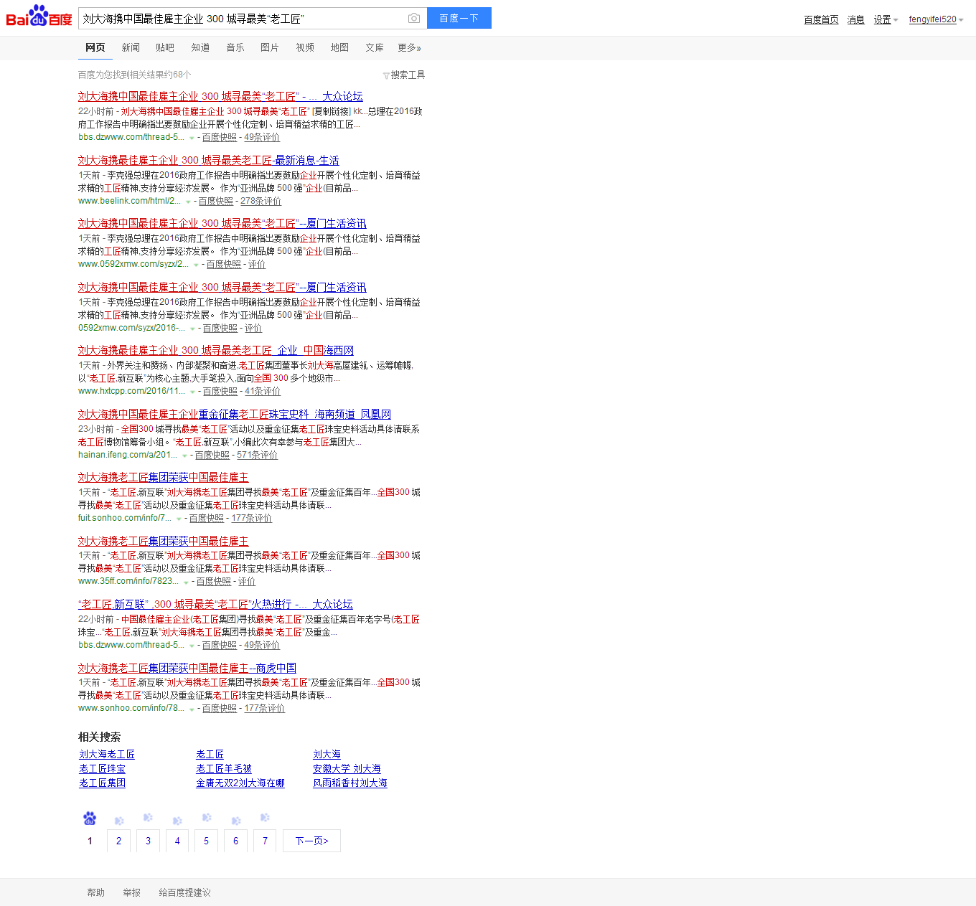The height and width of the screenshot is (906, 976).
Task: Open 搜索工具 search tools
Action: (x=408, y=75)
